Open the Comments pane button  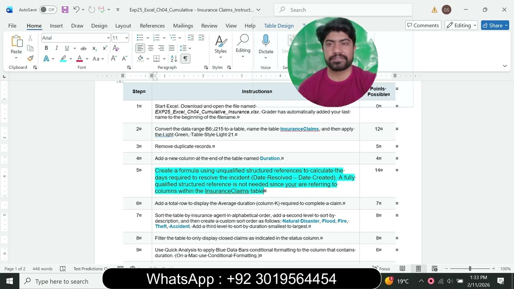tap(423, 25)
